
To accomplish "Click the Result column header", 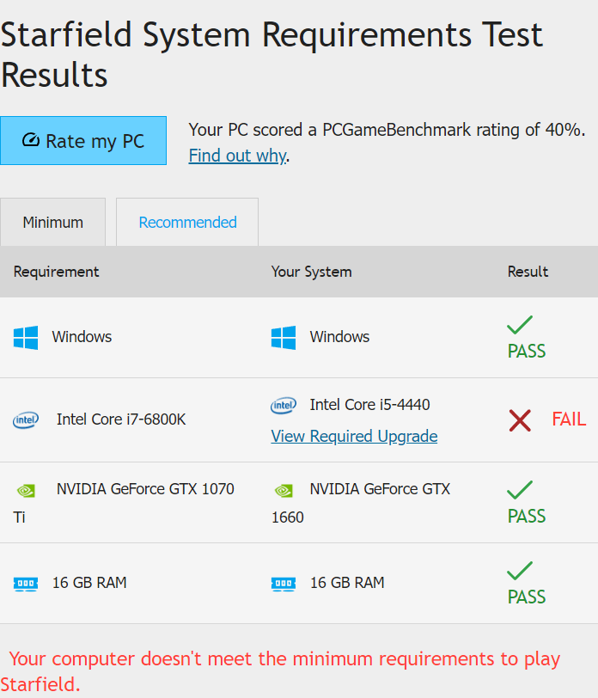I will point(528,272).
